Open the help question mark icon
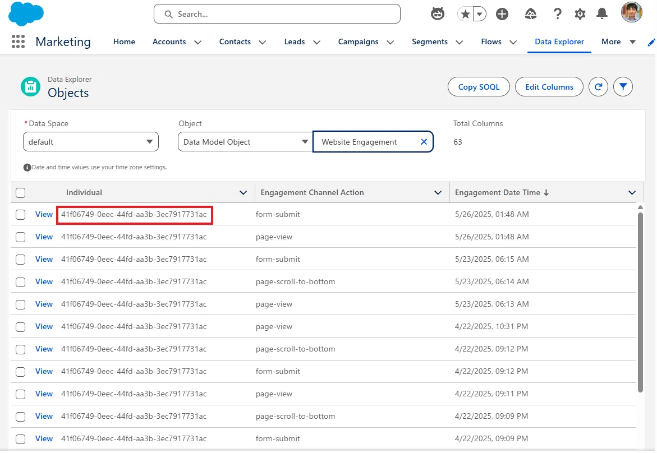657x453 pixels. [557, 14]
